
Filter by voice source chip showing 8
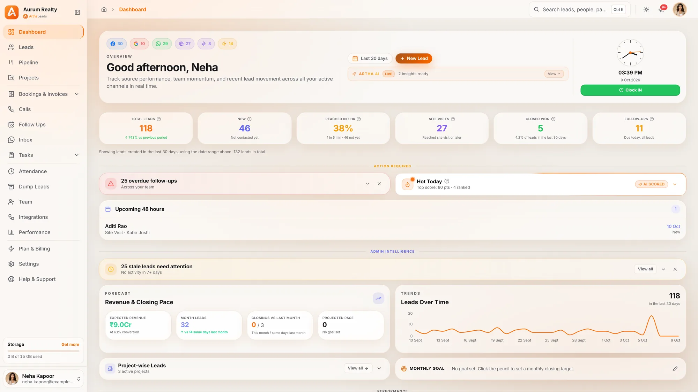206,44
